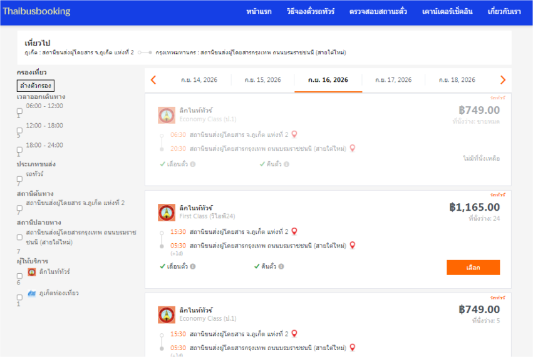Open เคาน์เตอร์เช็คอิน menu item
This screenshot has height=357, width=533.
click(447, 11)
